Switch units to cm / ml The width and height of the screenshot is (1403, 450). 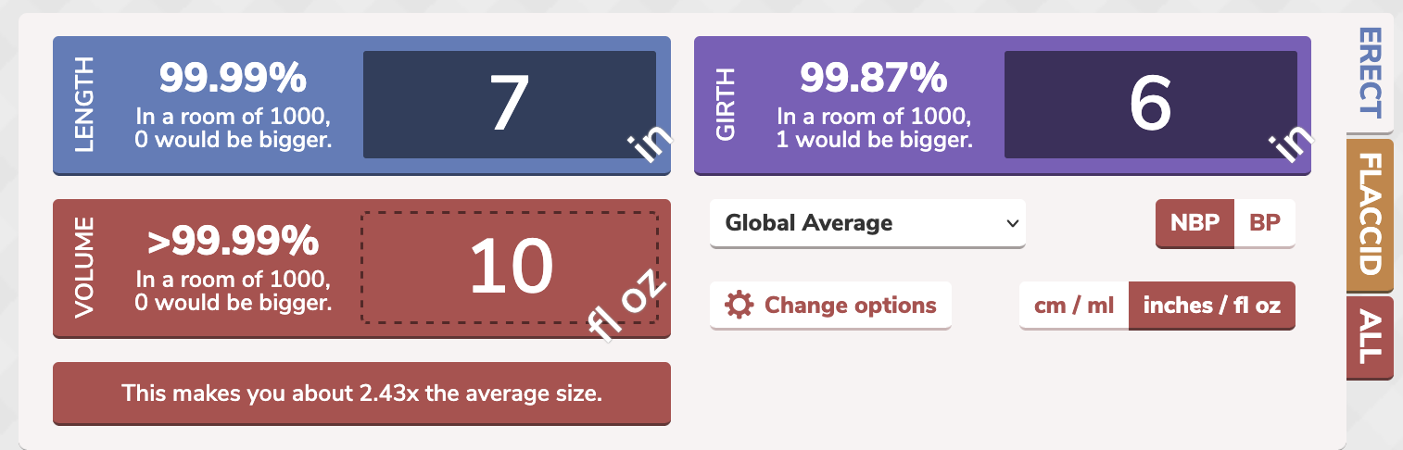tap(1073, 306)
